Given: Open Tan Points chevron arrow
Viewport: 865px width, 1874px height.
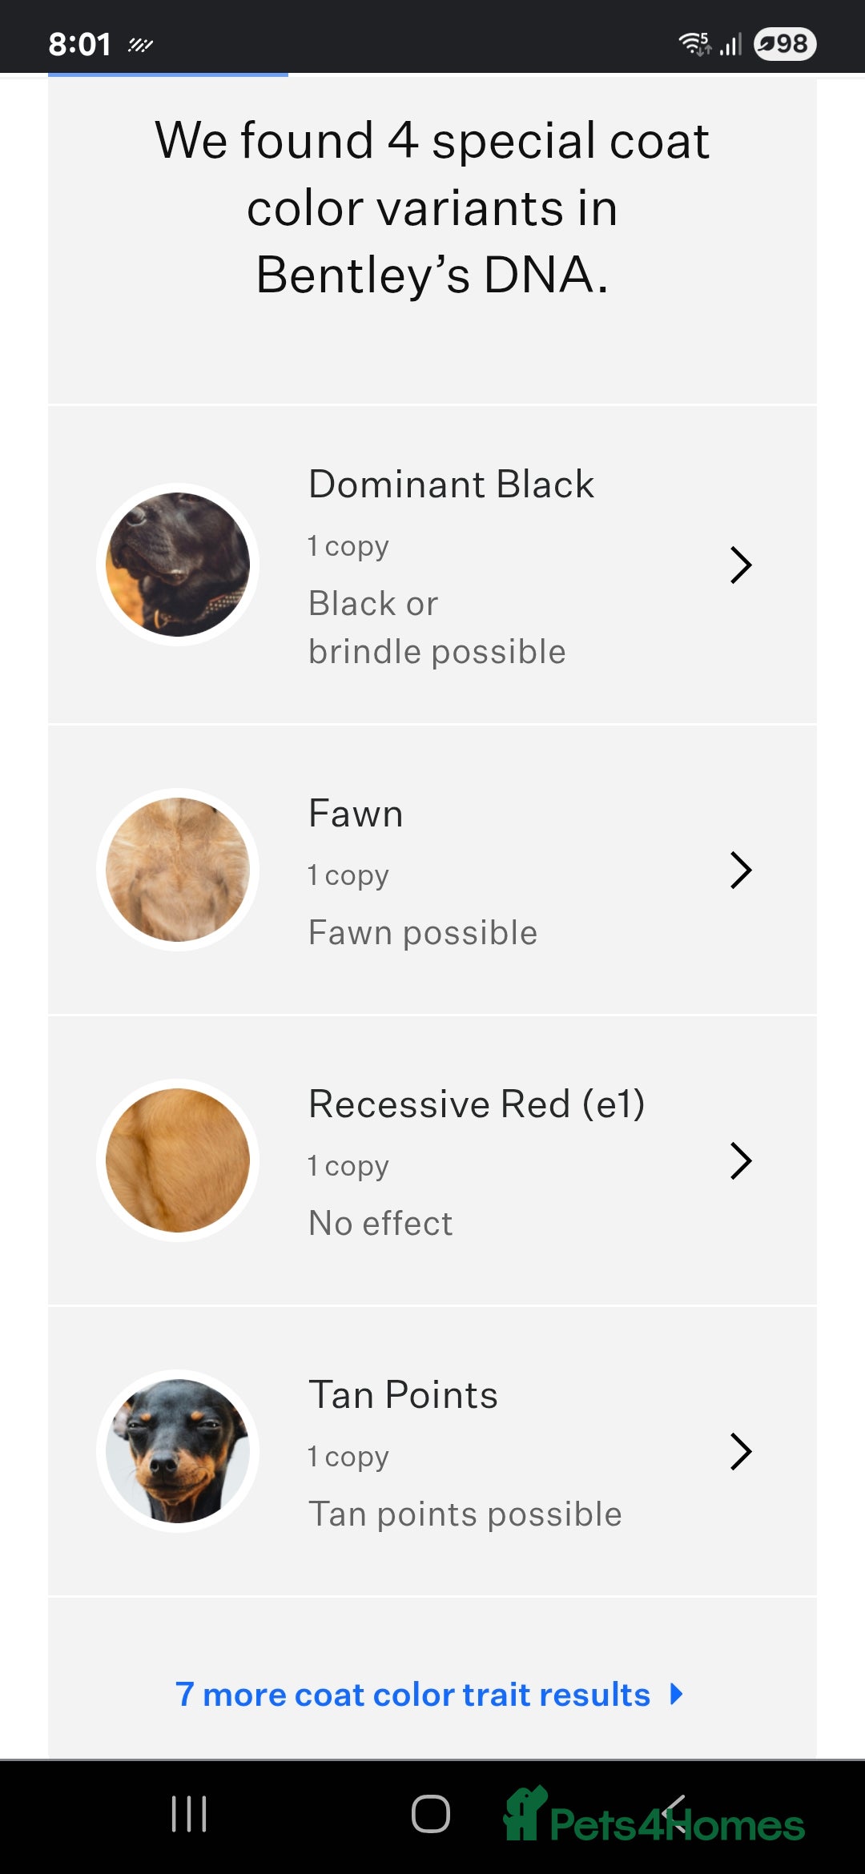Looking at the screenshot, I should point(741,1451).
